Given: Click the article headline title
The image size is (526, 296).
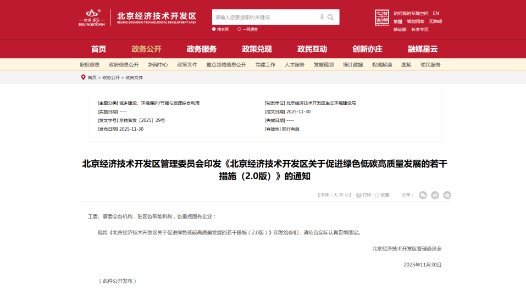Looking at the screenshot, I should point(265,170).
